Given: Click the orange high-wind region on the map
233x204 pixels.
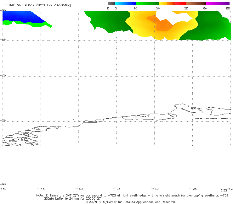Looking at the screenshot, I should (163, 25).
